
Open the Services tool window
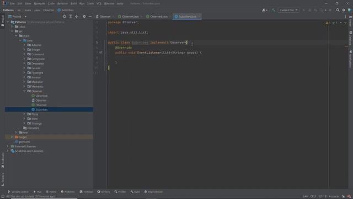104,192
